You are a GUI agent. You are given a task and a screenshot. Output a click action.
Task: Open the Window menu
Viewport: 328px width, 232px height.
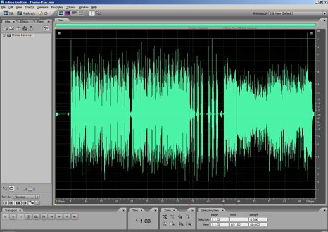(x=84, y=7)
